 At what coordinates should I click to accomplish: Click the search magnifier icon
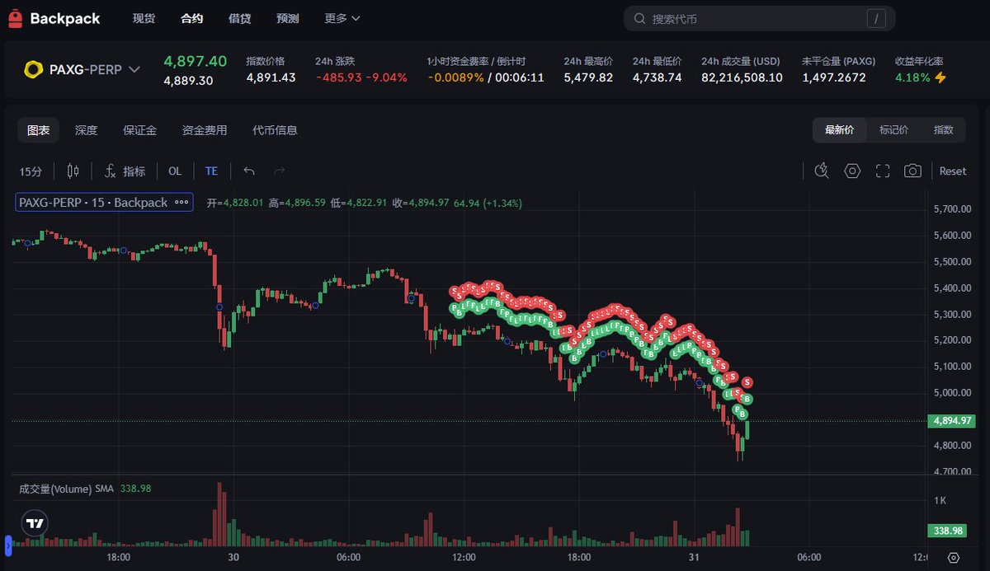pos(639,18)
